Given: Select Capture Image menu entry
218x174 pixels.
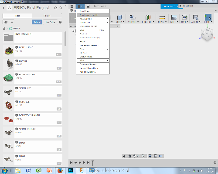Looking at the screenshot, I should pyautogui.click(x=92, y=57).
